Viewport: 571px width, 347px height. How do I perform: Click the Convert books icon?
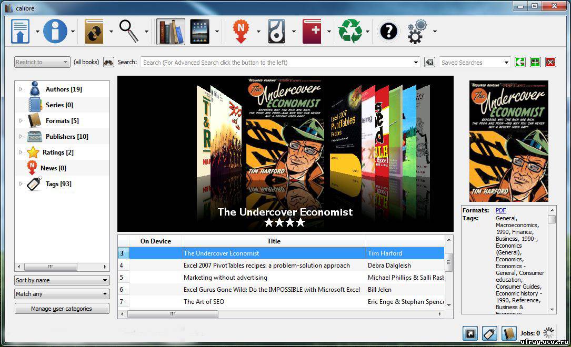(94, 32)
